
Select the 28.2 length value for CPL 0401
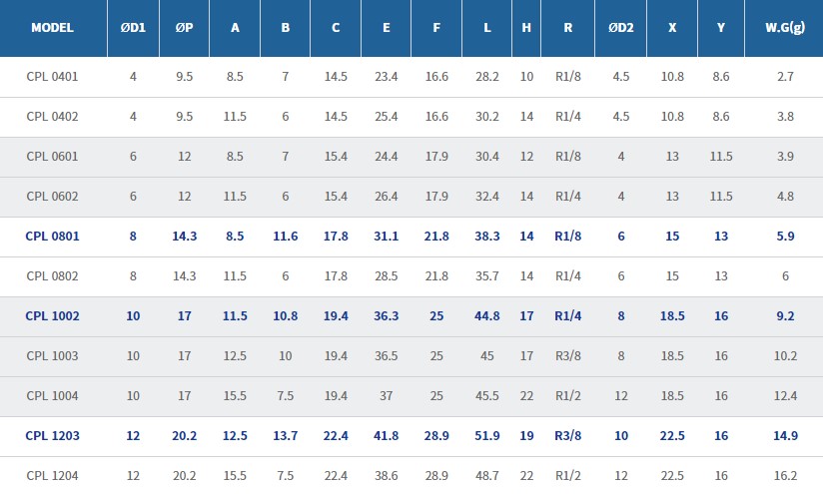[486, 76]
